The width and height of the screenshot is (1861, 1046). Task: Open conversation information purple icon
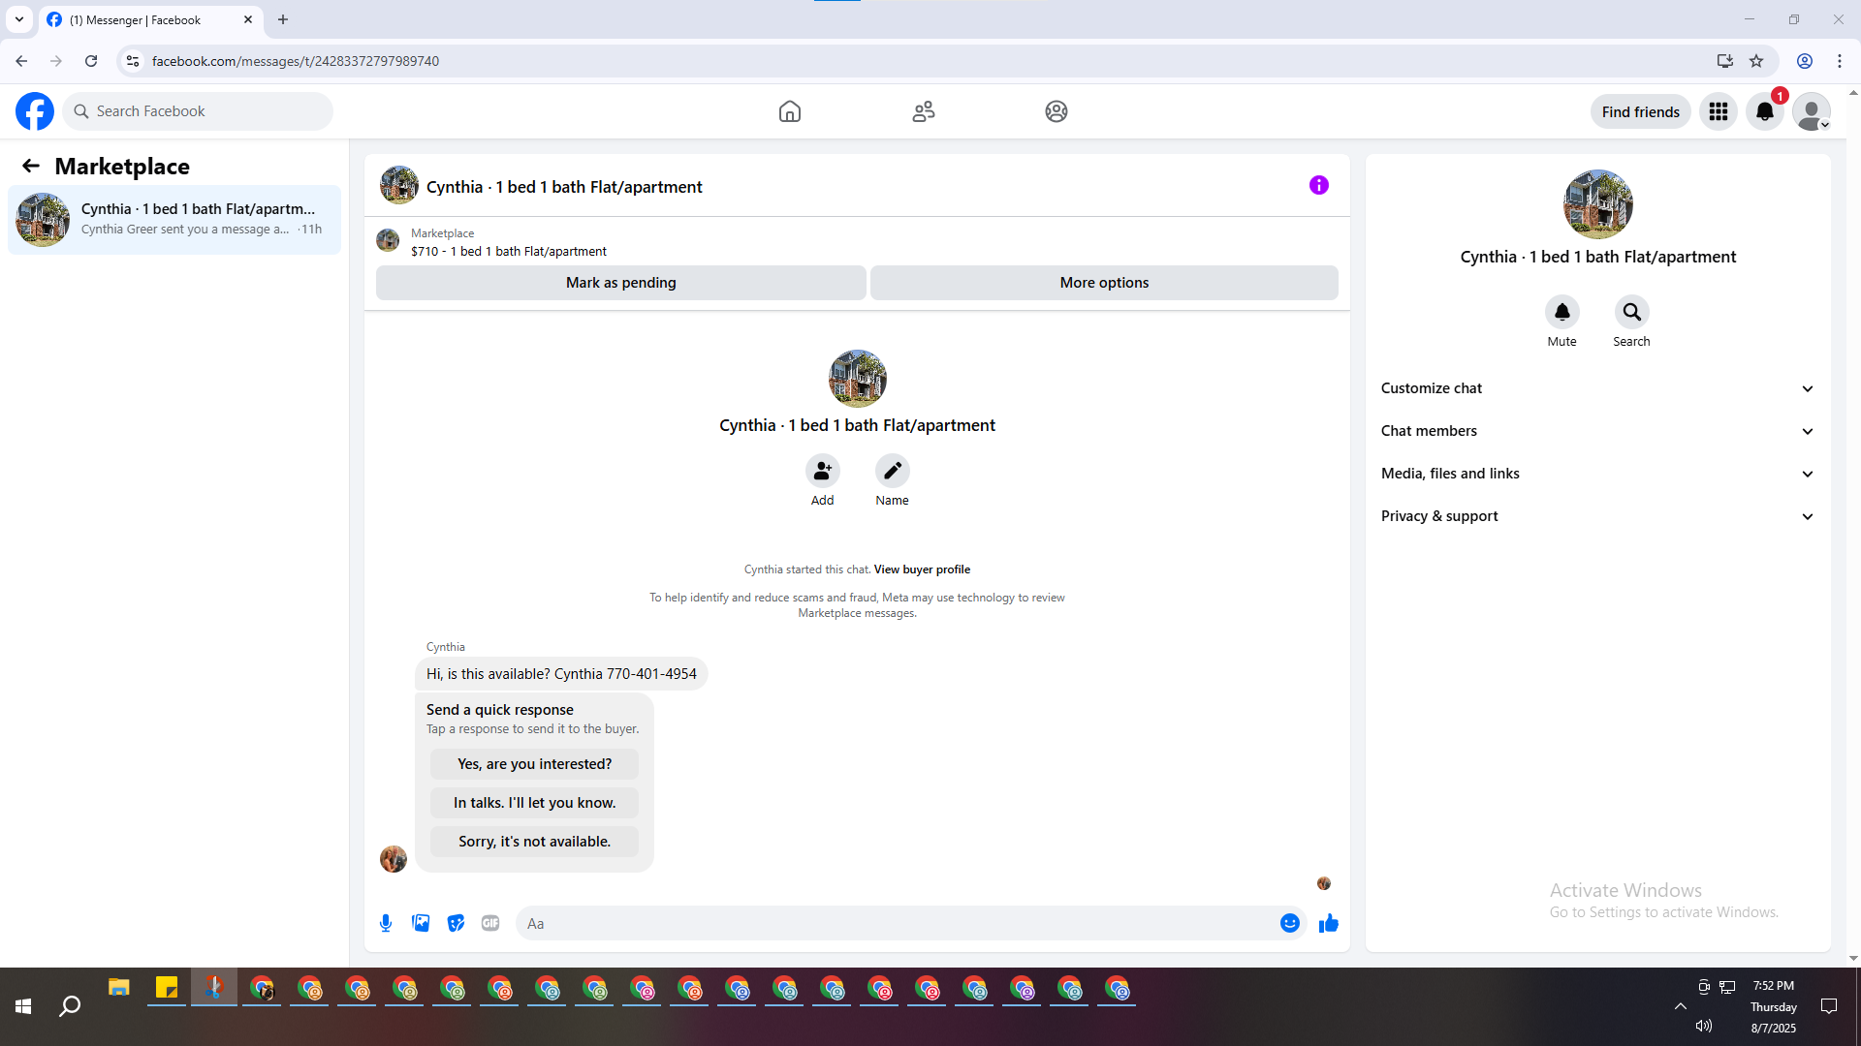coord(1319,185)
